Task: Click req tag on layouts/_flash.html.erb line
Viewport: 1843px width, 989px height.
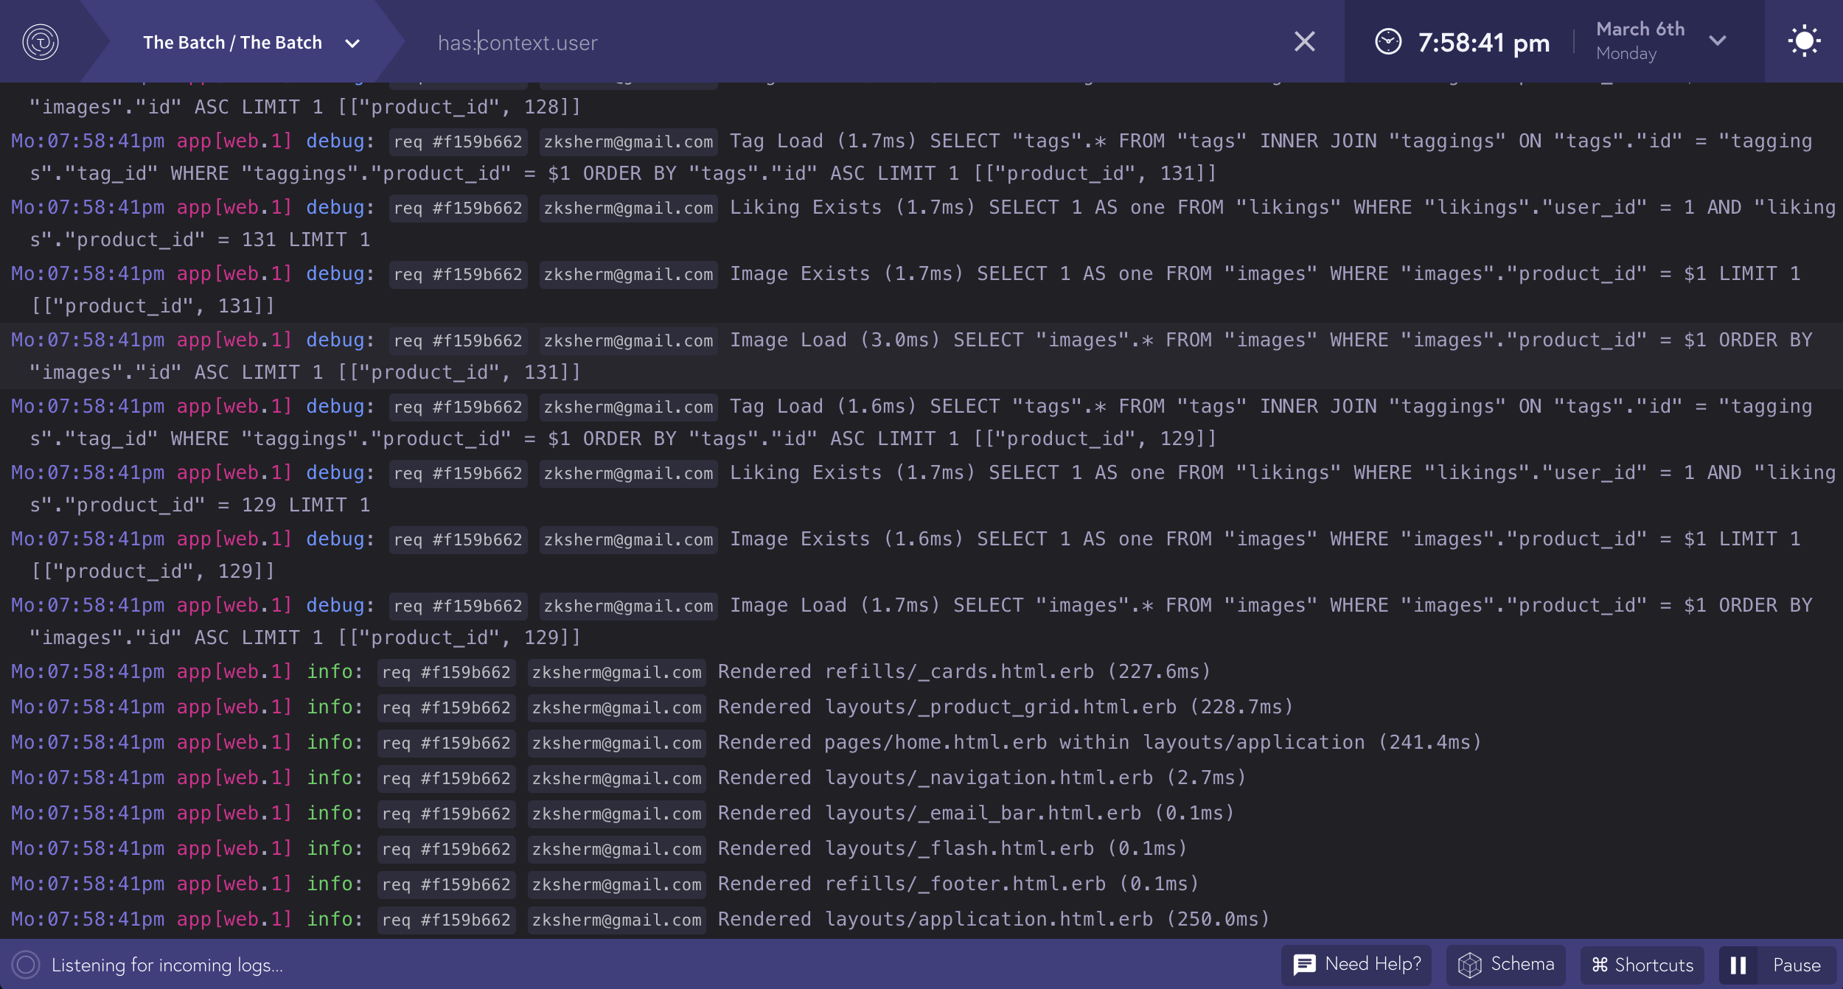Action: tap(446, 849)
